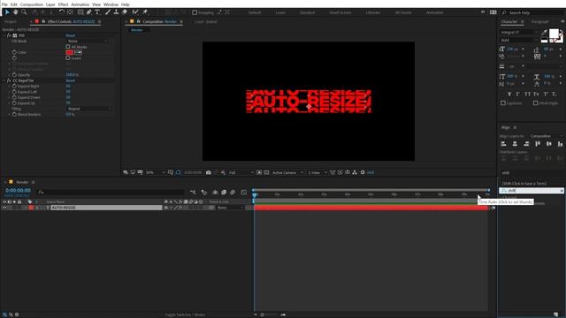Enable the Ligatures checkbox
Viewport: 566px width, 318px height.
pyautogui.click(x=503, y=103)
